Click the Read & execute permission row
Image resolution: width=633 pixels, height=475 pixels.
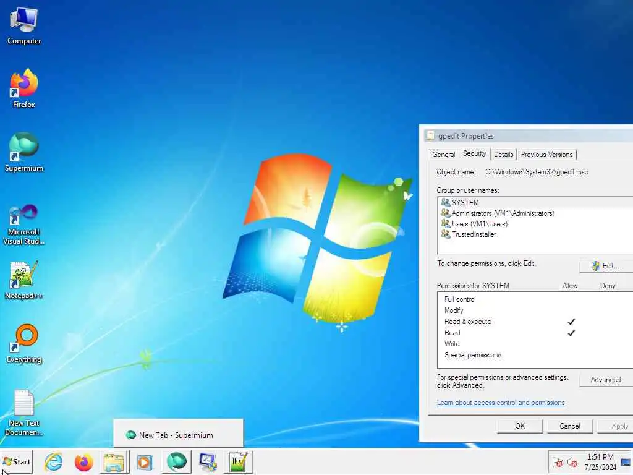click(x=535, y=322)
